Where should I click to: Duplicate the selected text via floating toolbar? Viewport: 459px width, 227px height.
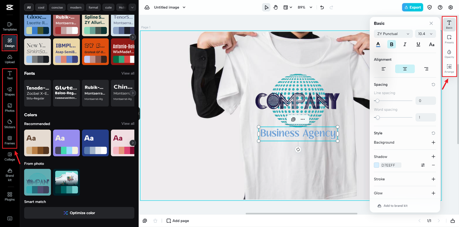pos(293,119)
